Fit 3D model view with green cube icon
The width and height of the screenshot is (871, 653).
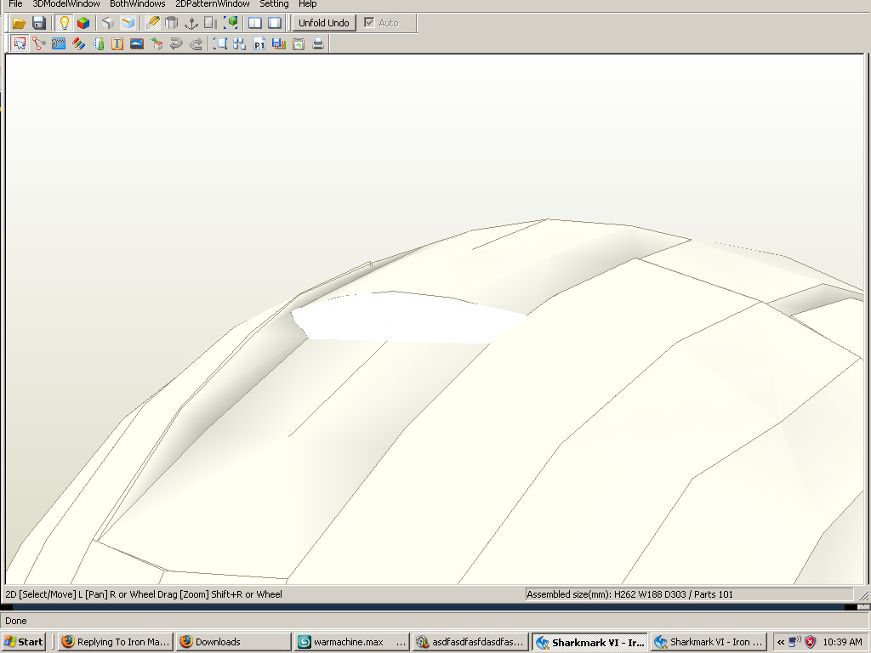coord(231,23)
